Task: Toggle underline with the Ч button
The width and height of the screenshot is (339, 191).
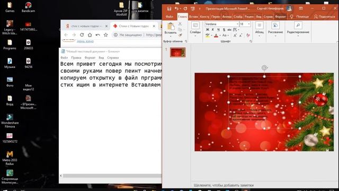Action: coord(218,30)
